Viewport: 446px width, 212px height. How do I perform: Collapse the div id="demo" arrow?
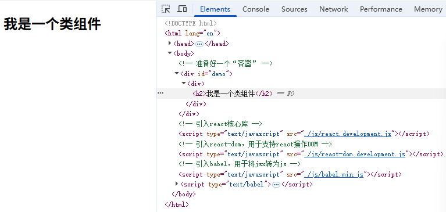coord(177,74)
